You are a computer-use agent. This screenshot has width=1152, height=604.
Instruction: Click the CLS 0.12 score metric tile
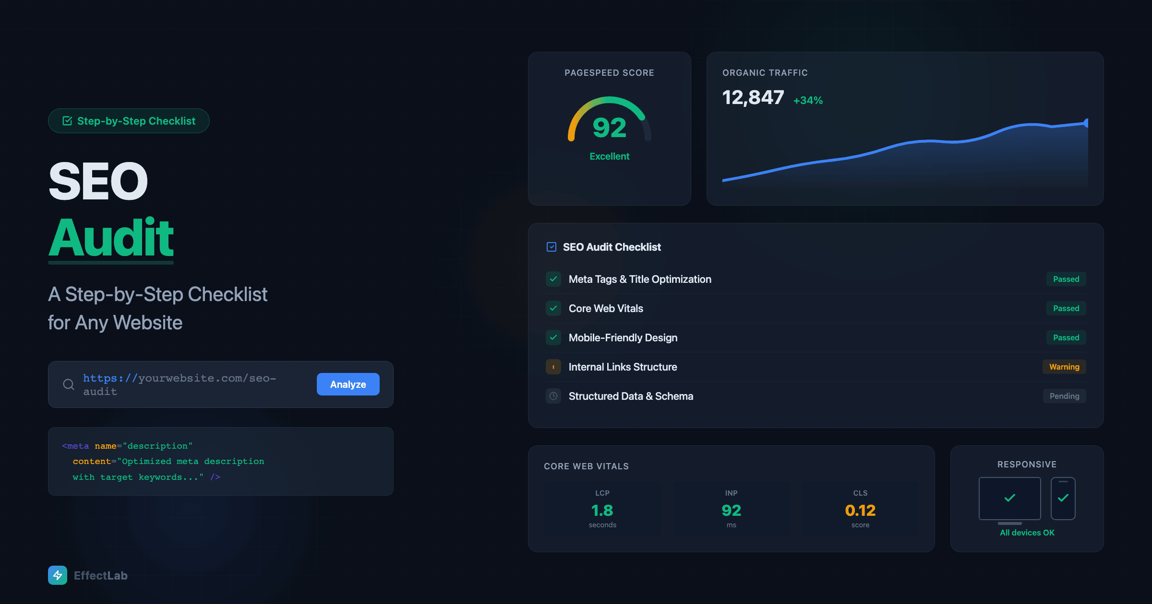coord(860,509)
